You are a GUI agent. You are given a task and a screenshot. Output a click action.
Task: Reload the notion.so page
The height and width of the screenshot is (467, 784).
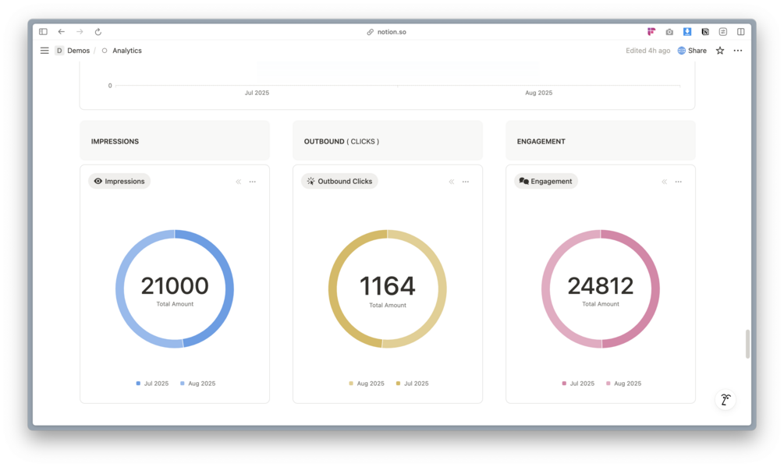98,31
